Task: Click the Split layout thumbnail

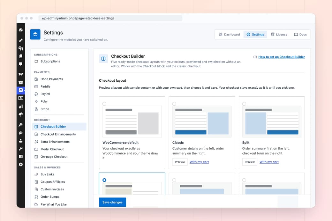Action: pos(272,122)
